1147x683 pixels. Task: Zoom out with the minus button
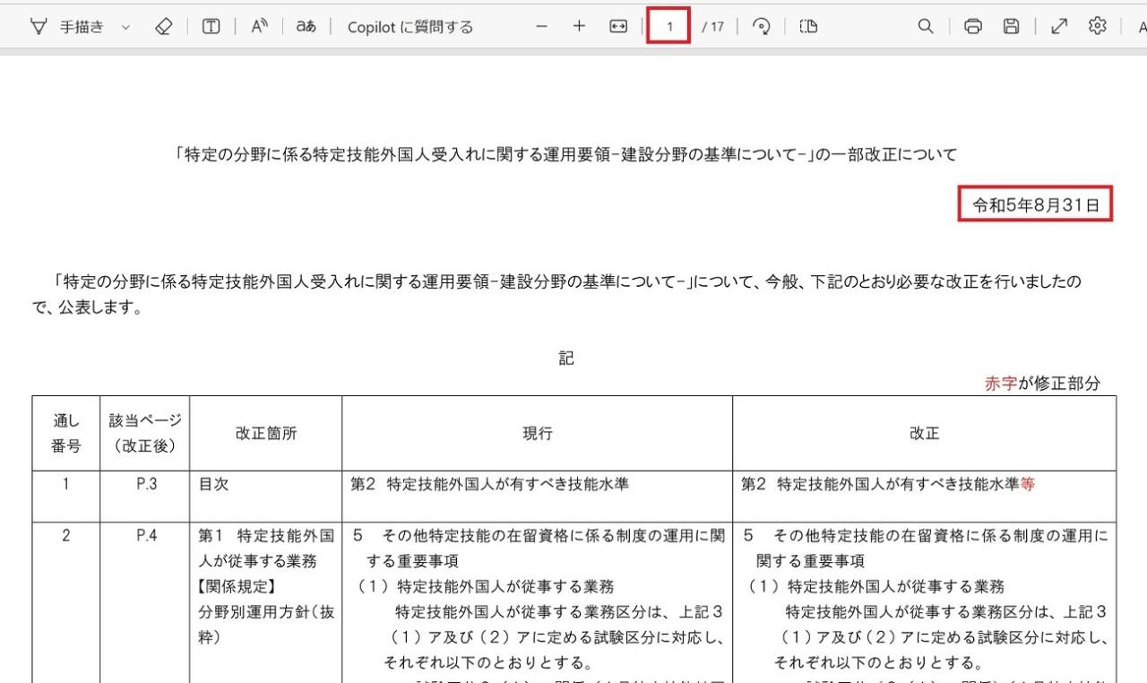541,27
